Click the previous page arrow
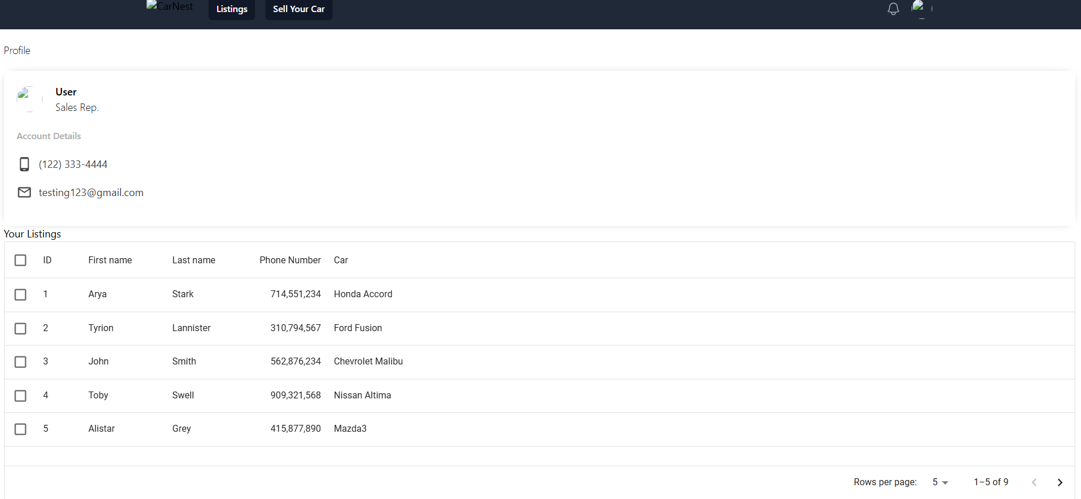The image size is (1081, 499). pos(1034,482)
